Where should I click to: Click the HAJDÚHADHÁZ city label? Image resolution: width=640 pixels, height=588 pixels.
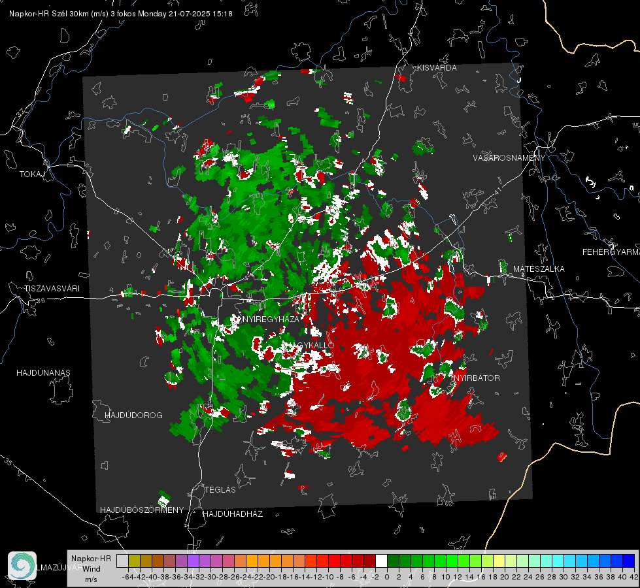click(233, 514)
